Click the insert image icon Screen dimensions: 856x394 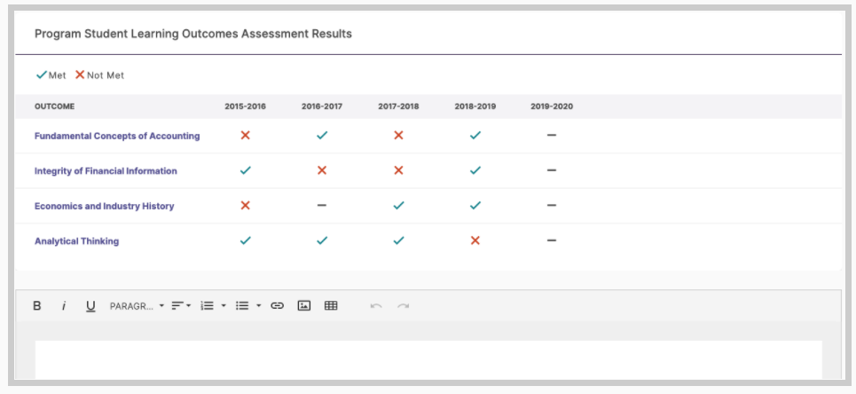(x=304, y=306)
